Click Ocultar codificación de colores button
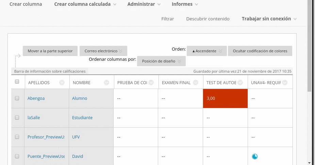Viewport: 315px width, 165px height. point(260,51)
